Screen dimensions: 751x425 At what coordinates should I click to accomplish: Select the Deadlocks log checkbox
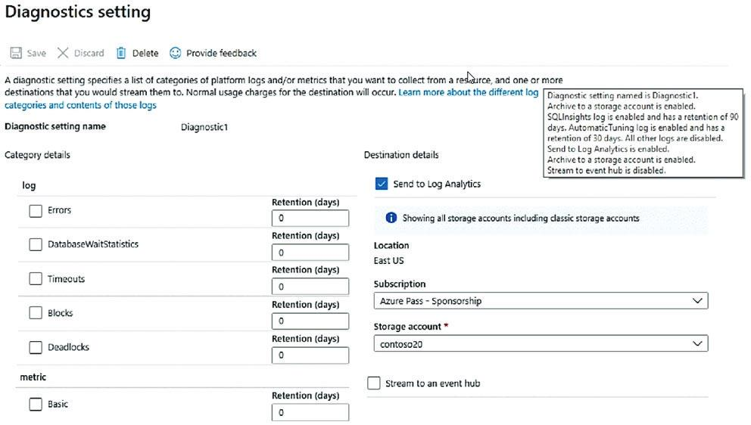tap(36, 347)
